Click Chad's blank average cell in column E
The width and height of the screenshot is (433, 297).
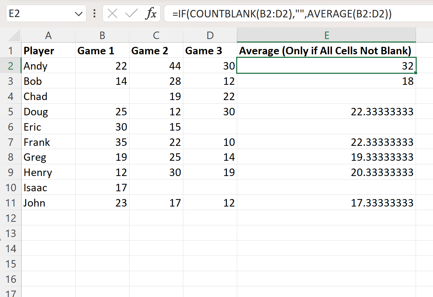click(326, 96)
